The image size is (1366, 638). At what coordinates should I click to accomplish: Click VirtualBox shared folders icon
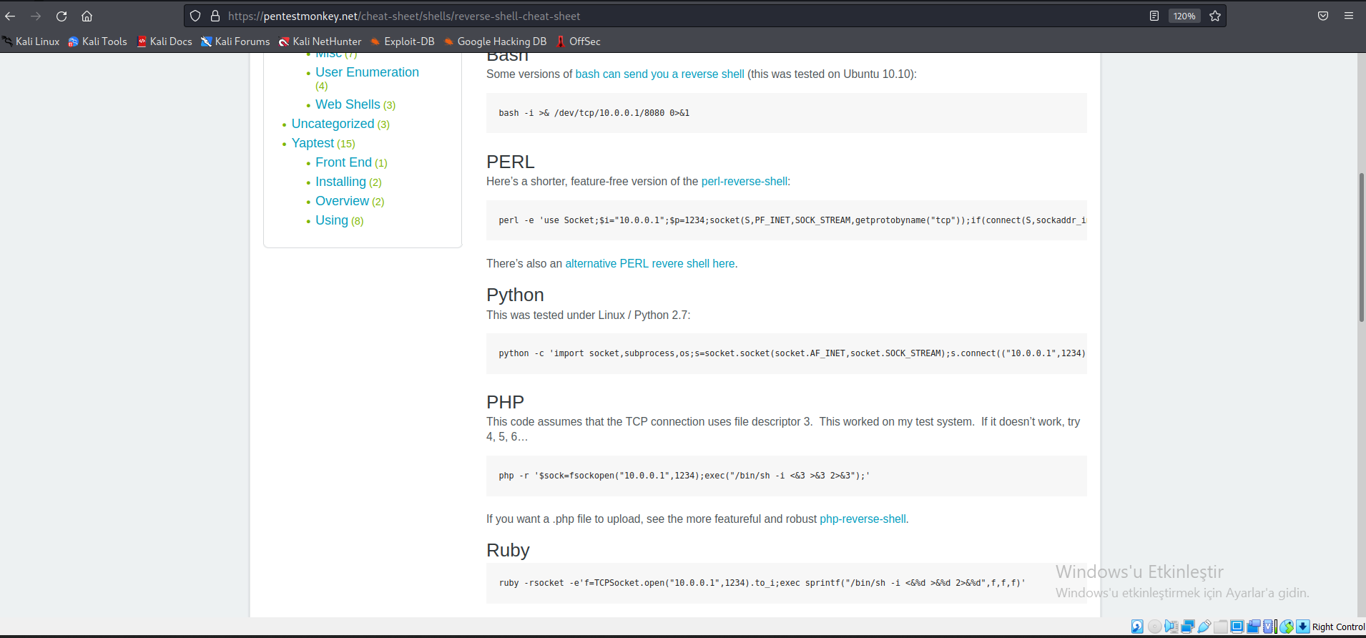1221,627
